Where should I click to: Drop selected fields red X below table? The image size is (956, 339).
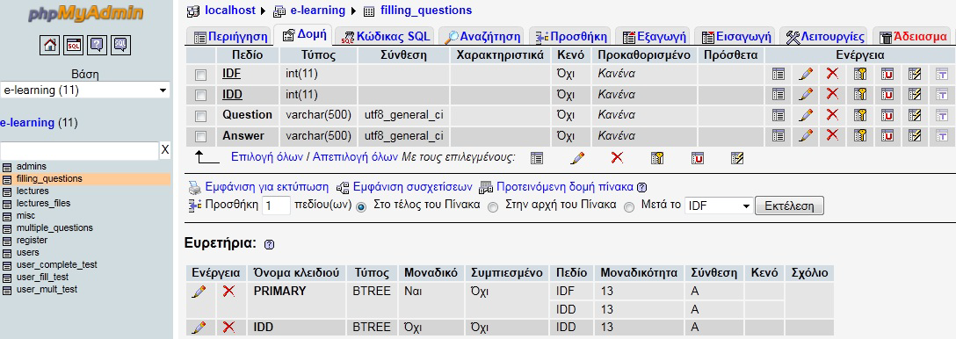click(x=617, y=158)
